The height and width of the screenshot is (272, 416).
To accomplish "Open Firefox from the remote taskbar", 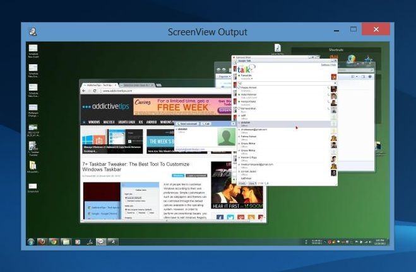I will click(42, 242).
